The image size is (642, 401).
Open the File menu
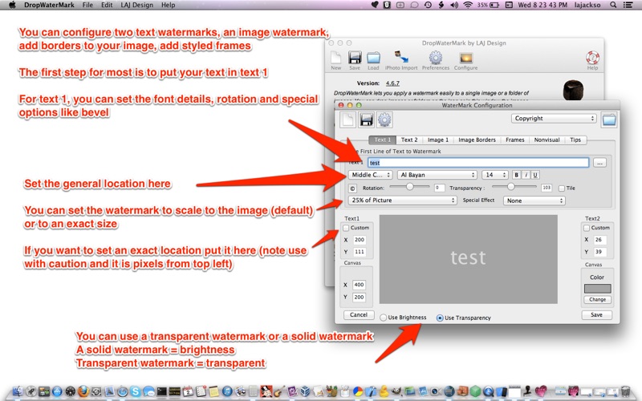87,5
